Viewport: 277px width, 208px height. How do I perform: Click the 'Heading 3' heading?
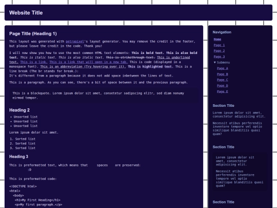tap(18, 157)
